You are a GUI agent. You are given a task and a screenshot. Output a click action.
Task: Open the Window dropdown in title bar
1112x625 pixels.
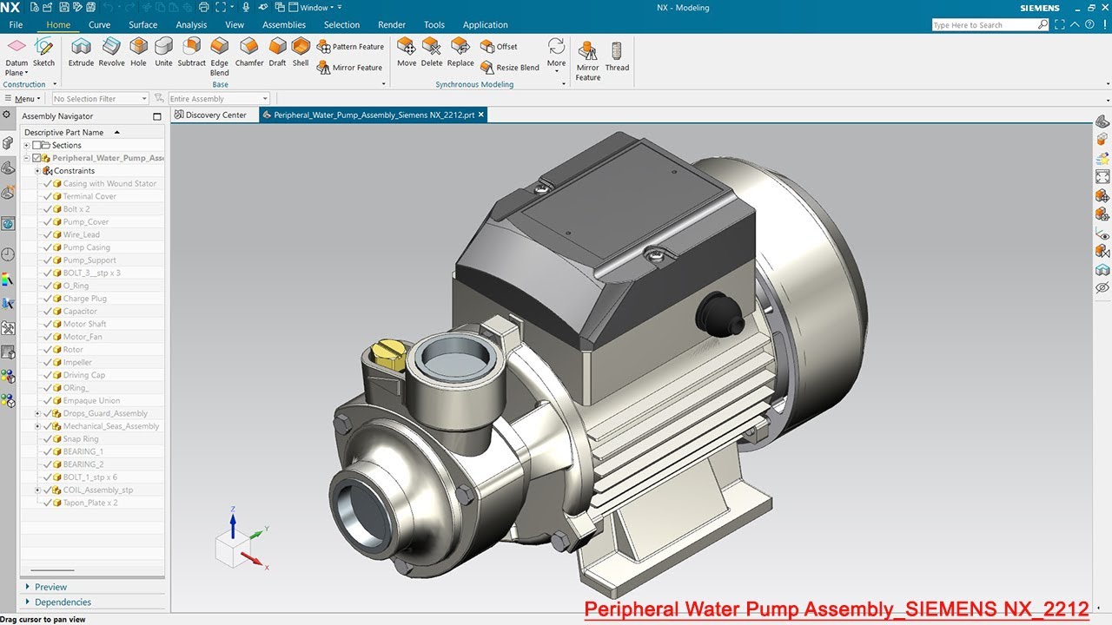(x=315, y=8)
